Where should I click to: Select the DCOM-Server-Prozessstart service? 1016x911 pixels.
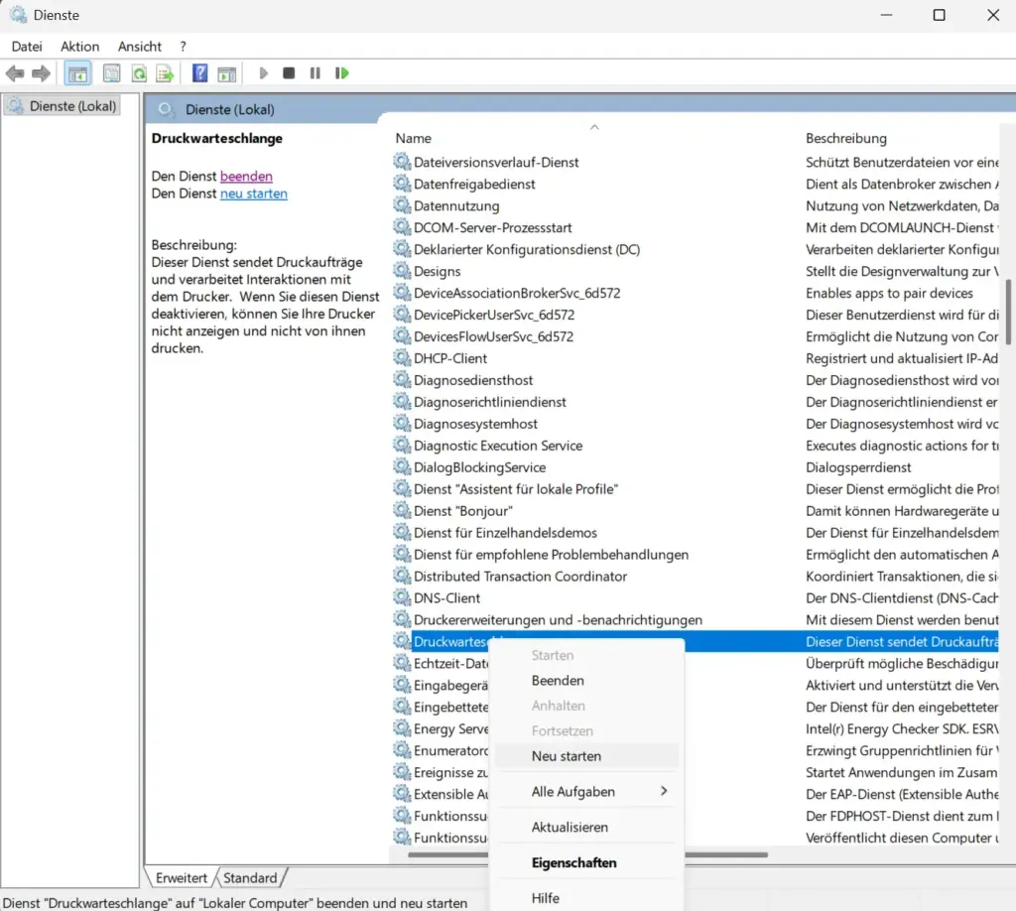click(x=492, y=227)
